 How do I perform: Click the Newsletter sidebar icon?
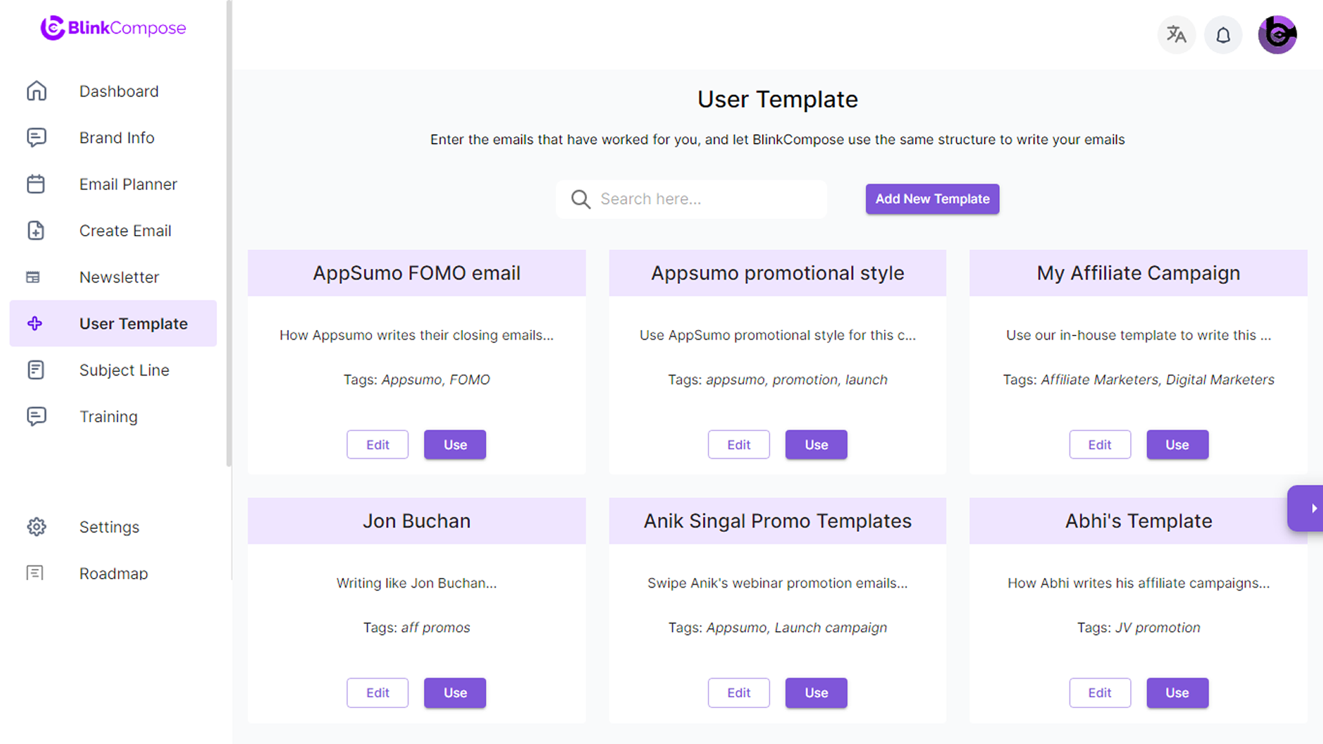coord(33,277)
